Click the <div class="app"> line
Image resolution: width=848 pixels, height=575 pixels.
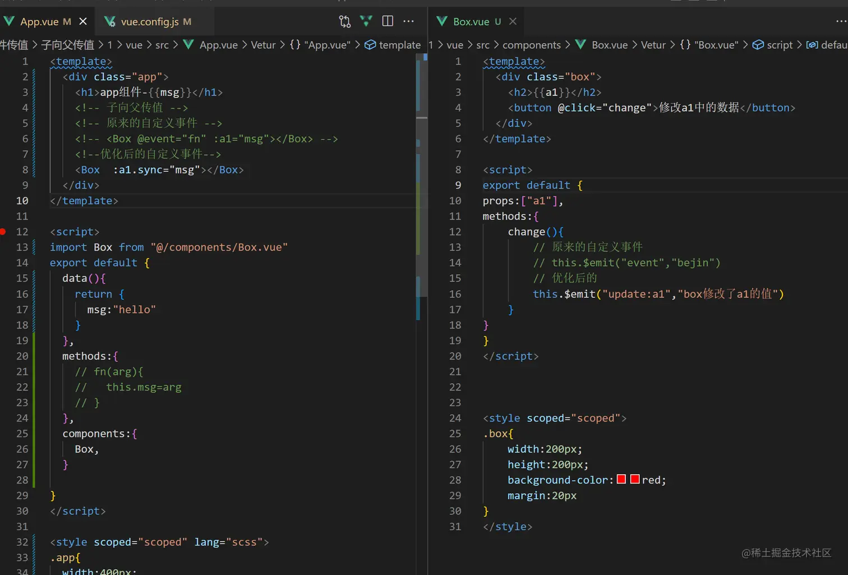(x=116, y=77)
